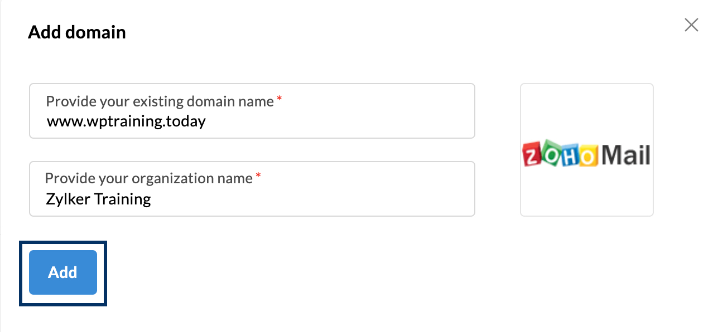Screen dimensions: 713x332
Task: Click the blue H block in the logo
Action: (569, 154)
